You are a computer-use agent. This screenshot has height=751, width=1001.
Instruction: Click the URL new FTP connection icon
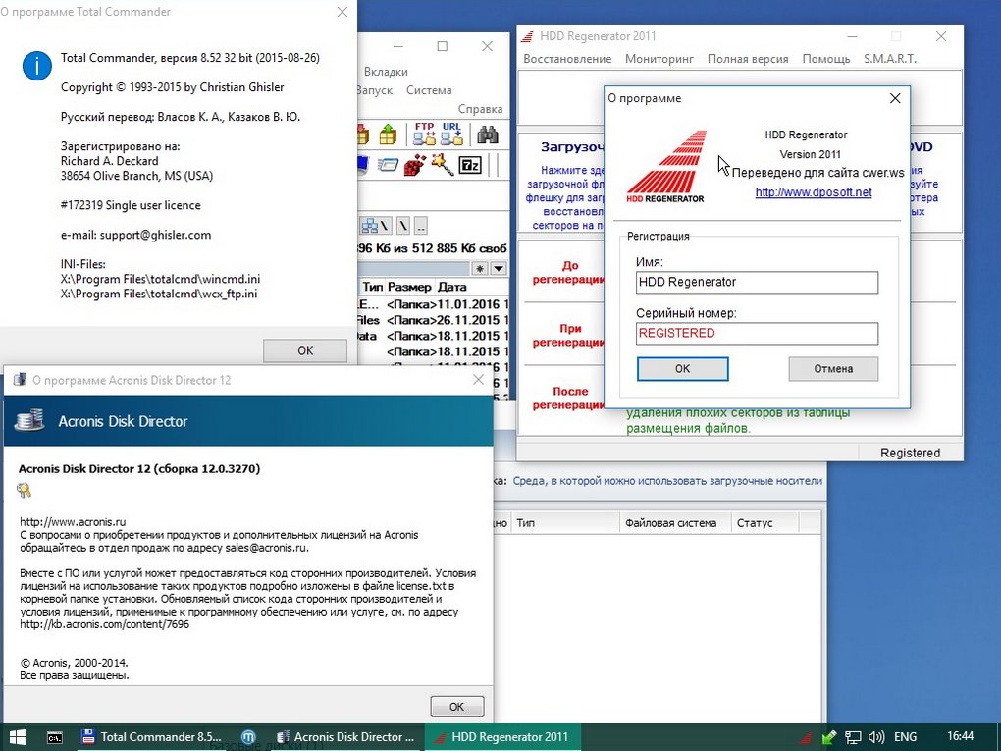pyautogui.click(x=451, y=134)
